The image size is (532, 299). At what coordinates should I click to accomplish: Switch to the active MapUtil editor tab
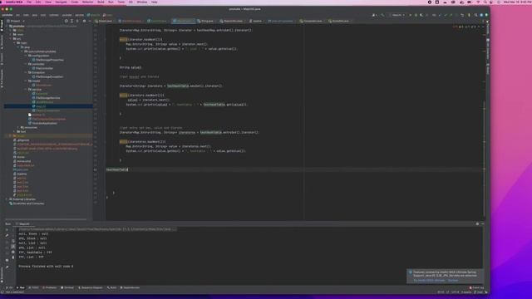183,21
